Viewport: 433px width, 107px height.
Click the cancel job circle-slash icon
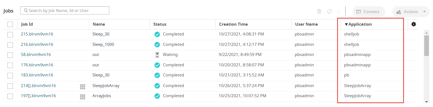tap(330, 11)
